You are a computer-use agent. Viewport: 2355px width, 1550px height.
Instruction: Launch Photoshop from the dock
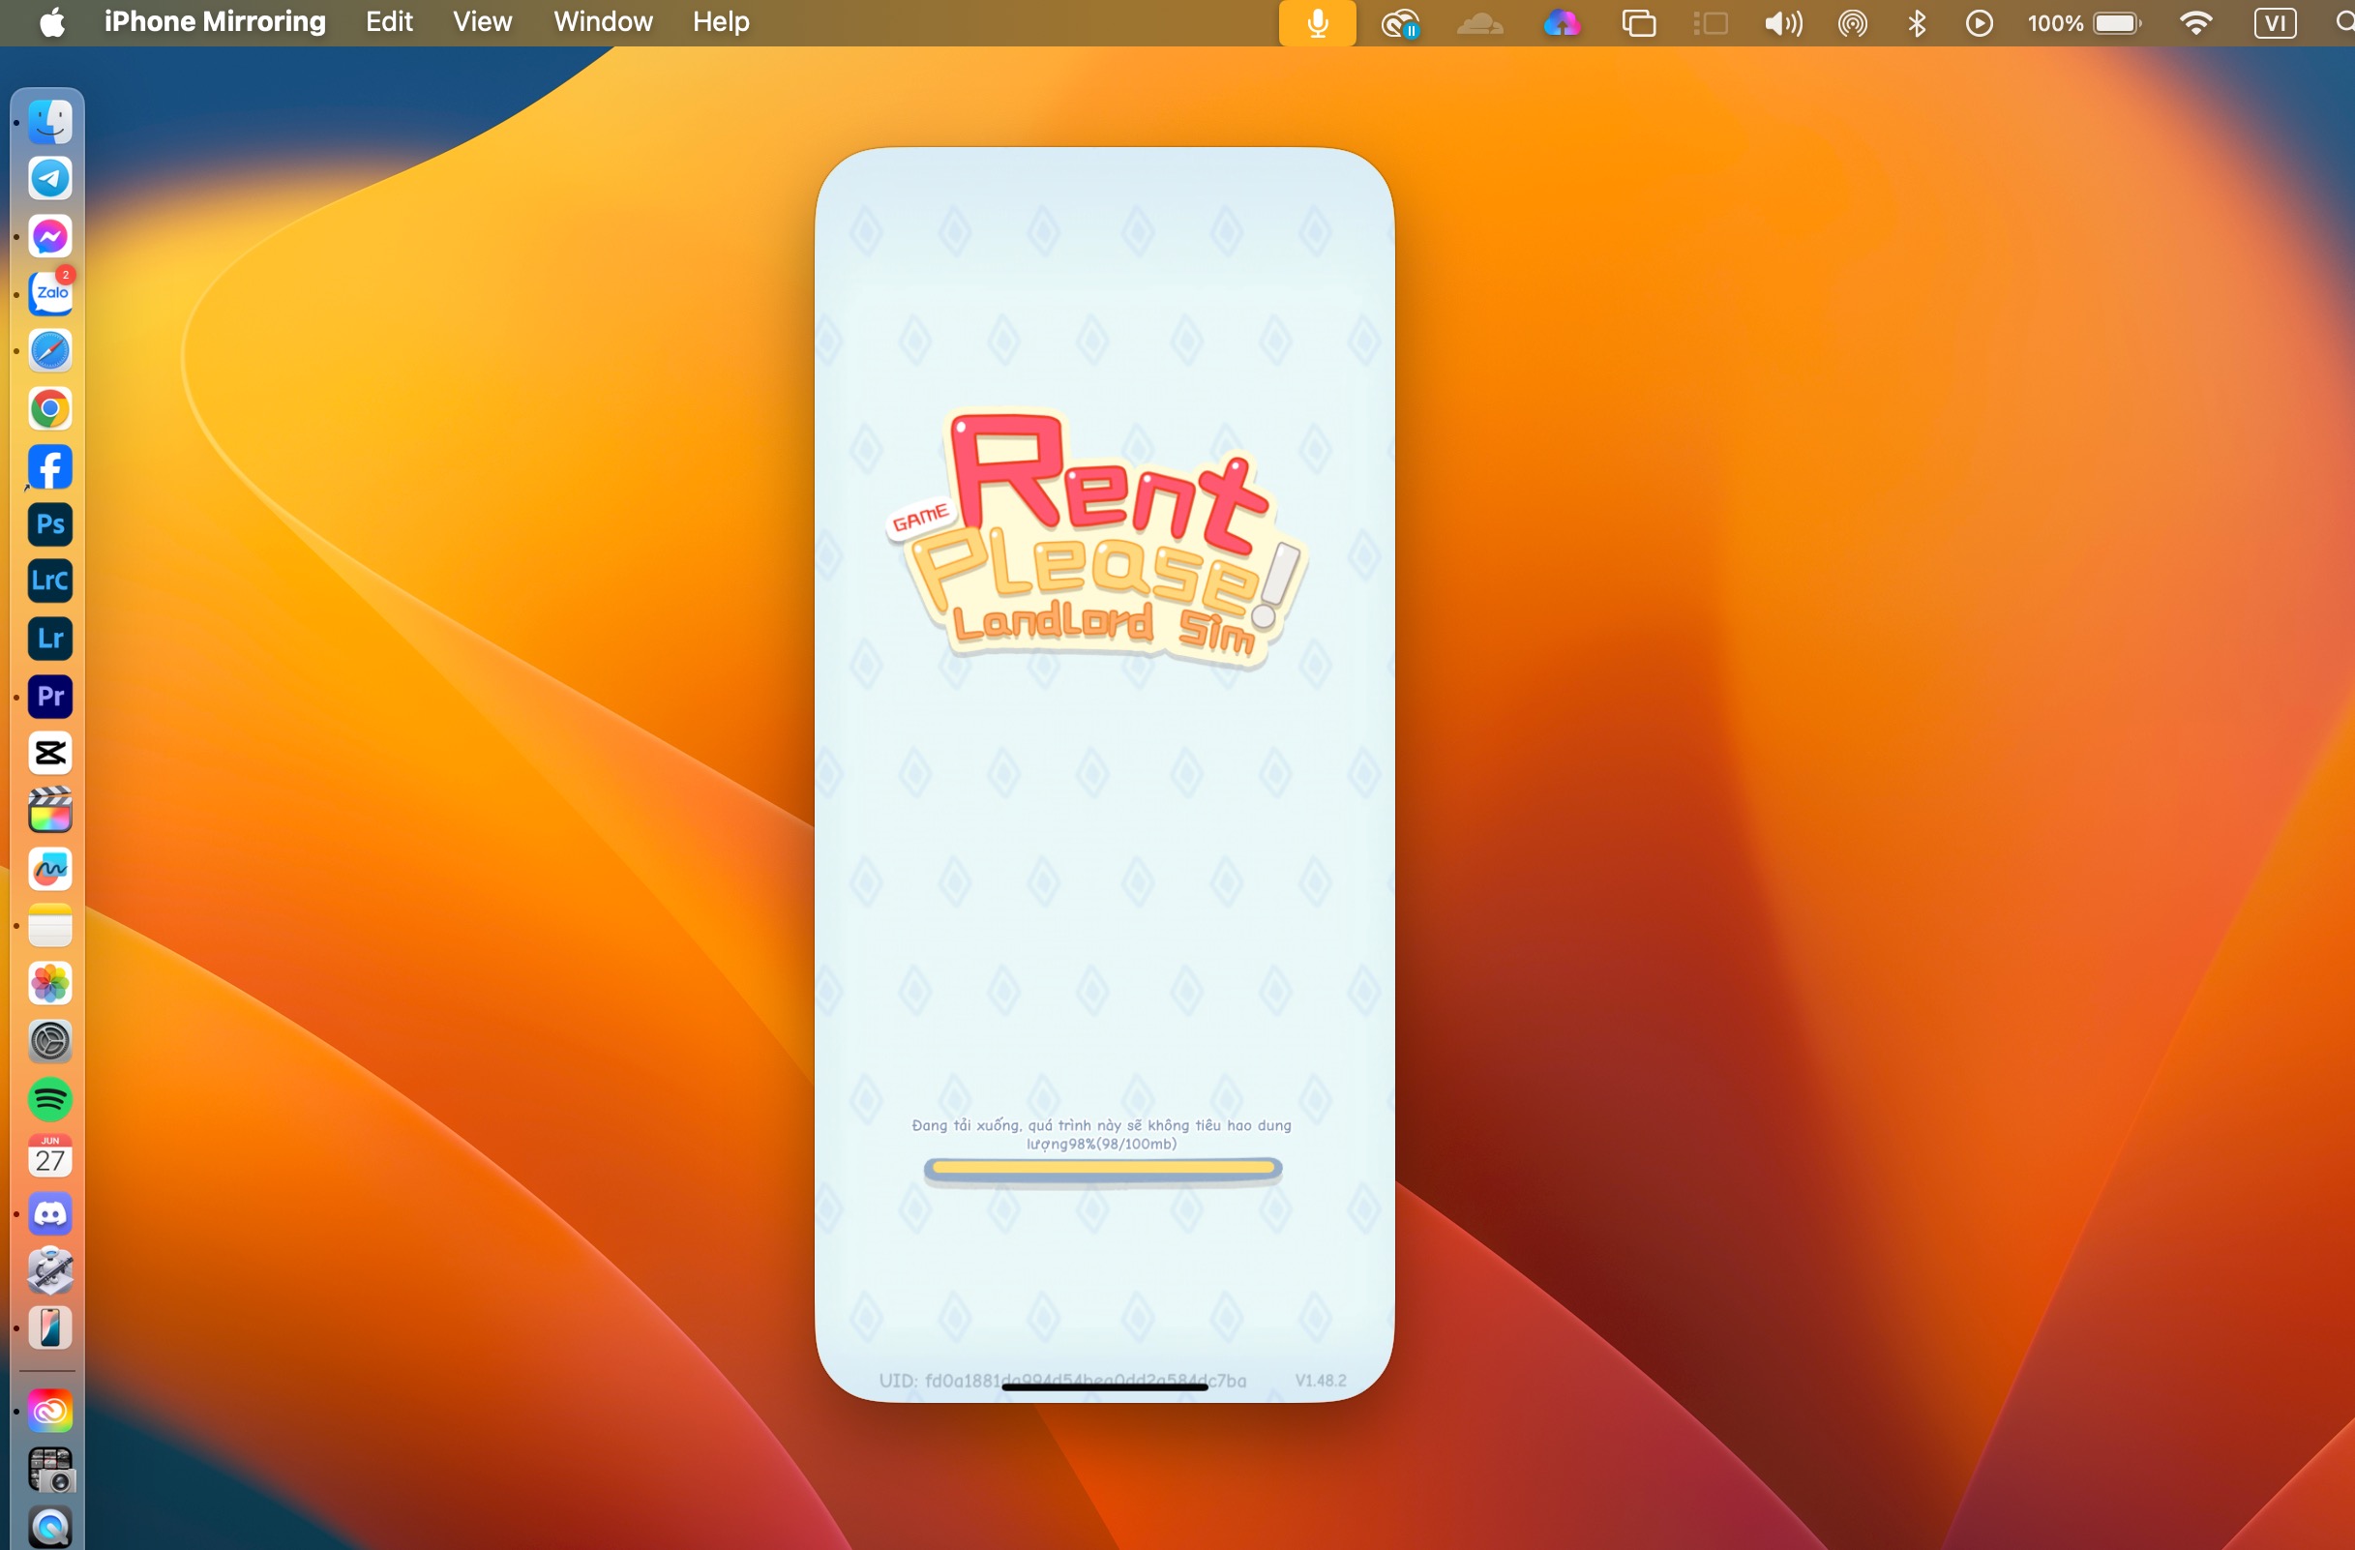49,523
